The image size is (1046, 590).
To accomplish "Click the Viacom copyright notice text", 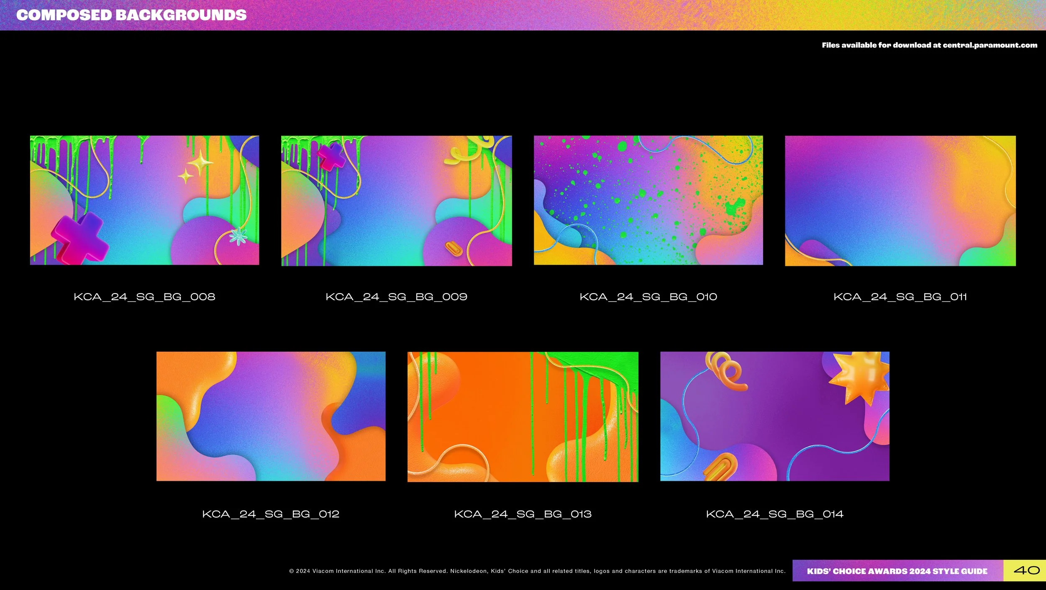I will (x=537, y=571).
